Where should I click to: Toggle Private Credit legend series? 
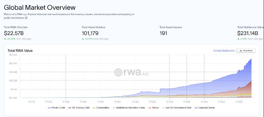point(56,108)
